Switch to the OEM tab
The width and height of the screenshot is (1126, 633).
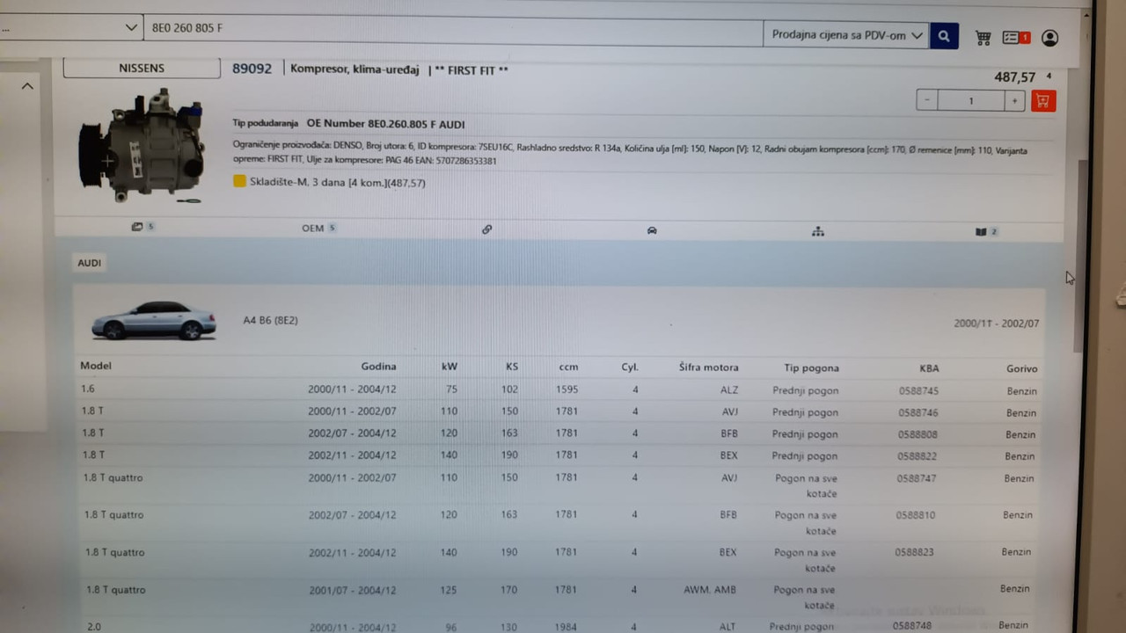tap(318, 228)
